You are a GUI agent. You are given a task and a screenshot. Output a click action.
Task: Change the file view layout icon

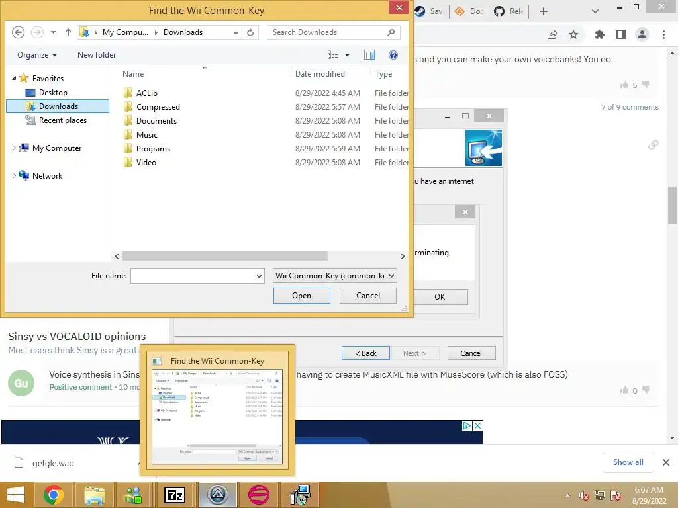332,55
